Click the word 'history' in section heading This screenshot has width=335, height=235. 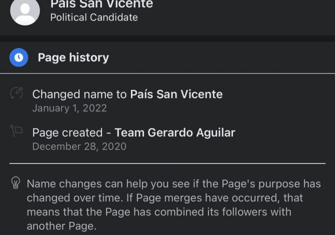(x=89, y=57)
